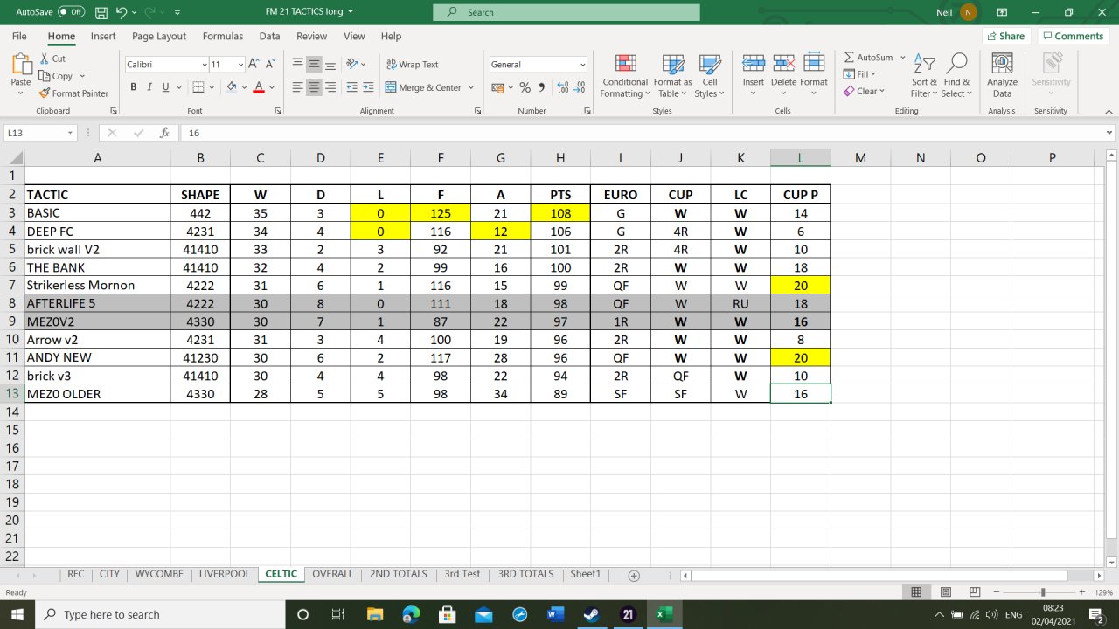Image resolution: width=1119 pixels, height=629 pixels.
Task: Click the Insert Function fx icon
Action: (163, 133)
